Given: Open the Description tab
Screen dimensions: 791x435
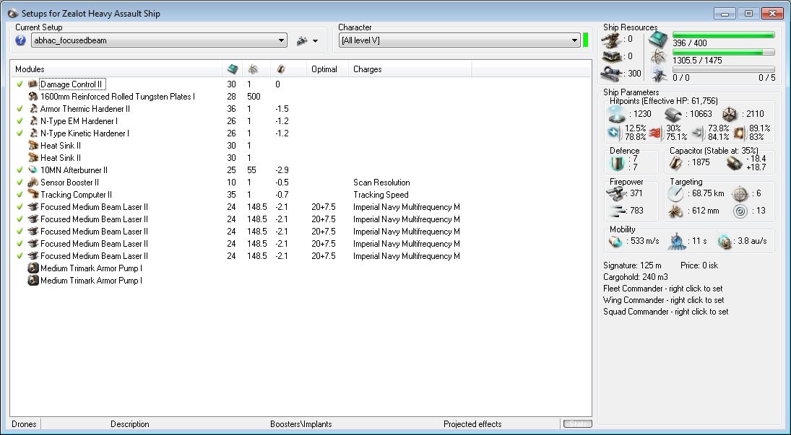Looking at the screenshot, I should 129,424.
